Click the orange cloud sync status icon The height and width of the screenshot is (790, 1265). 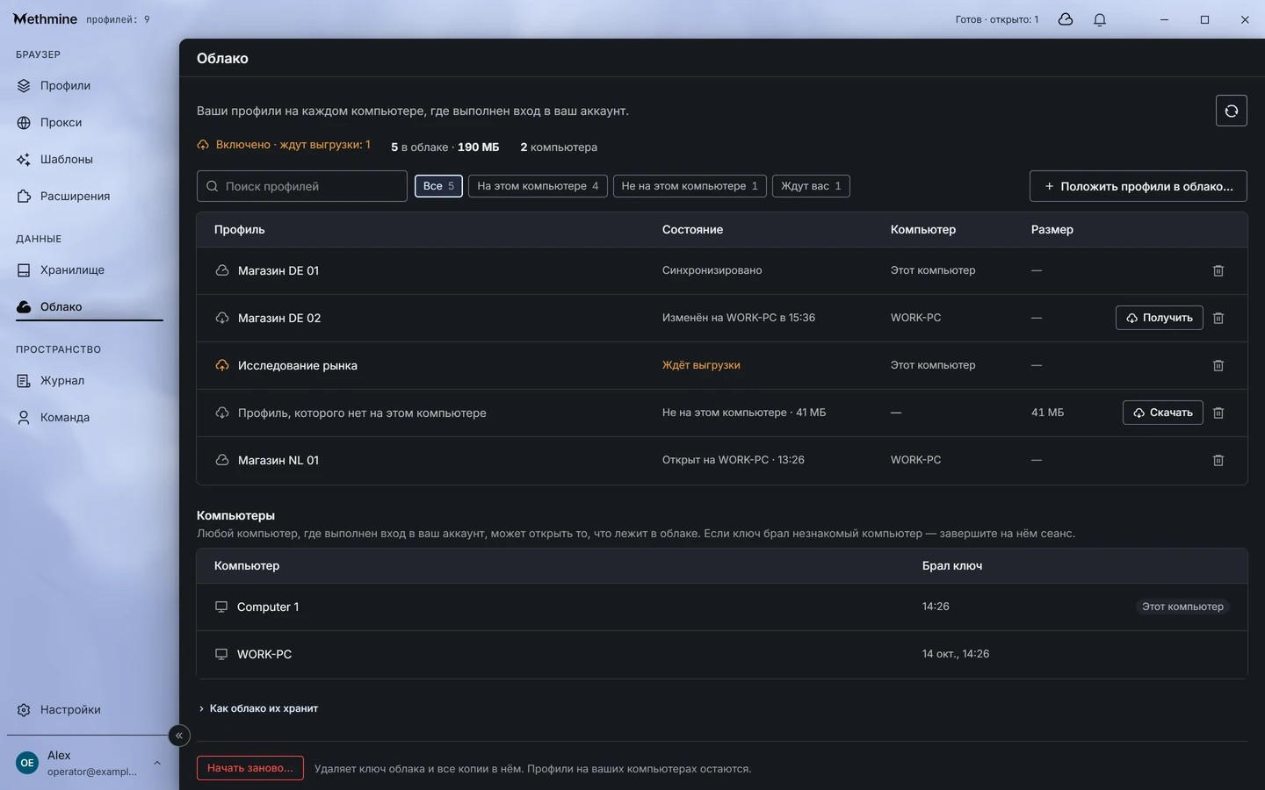(x=203, y=145)
